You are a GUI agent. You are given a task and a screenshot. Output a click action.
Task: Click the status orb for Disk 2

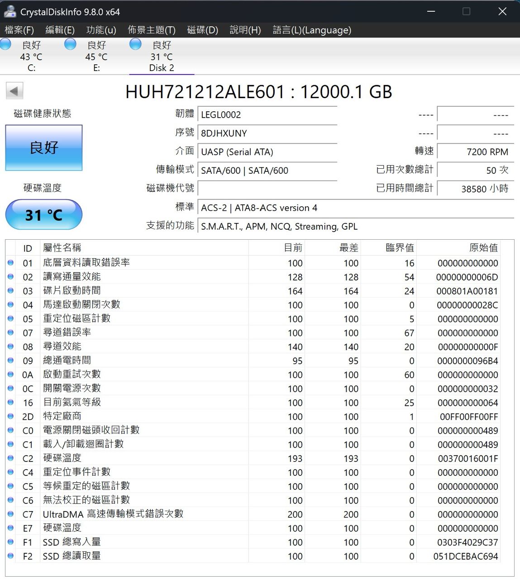(135, 44)
